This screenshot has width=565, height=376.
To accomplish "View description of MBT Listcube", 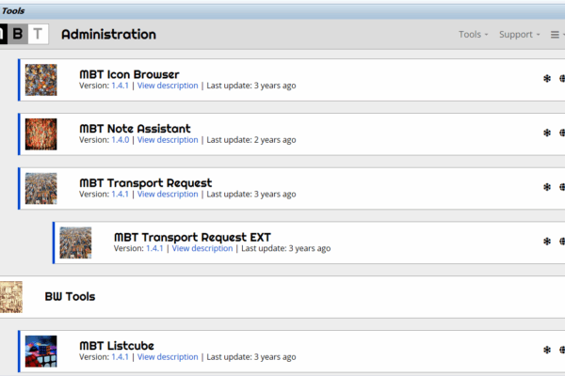I will tap(168, 357).
